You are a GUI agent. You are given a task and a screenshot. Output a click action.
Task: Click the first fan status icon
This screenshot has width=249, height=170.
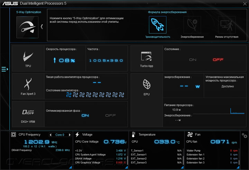click(x=69, y=95)
